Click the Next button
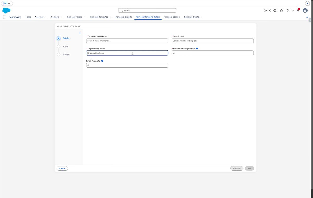 [250, 168]
